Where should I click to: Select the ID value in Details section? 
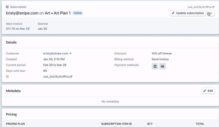(58, 77)
